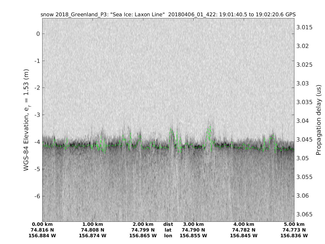Click the "5.00 km" distance label
Viewport: 325px width, 244px height.
pos(294,224)
